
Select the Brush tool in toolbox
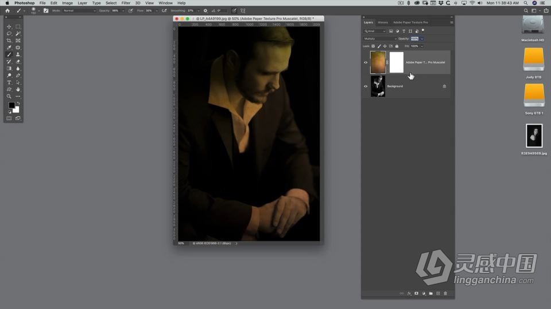9,55
